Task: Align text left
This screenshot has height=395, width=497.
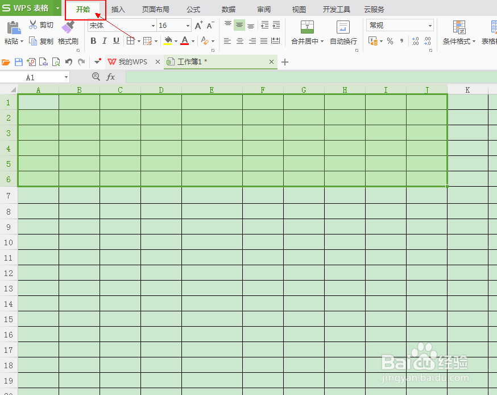Action: click(x=227, y=41)
